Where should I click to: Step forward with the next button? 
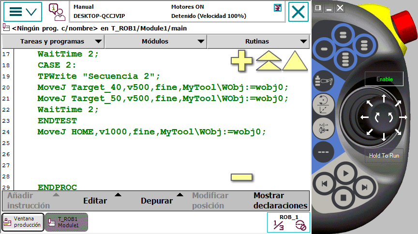[x=364, y=188]
